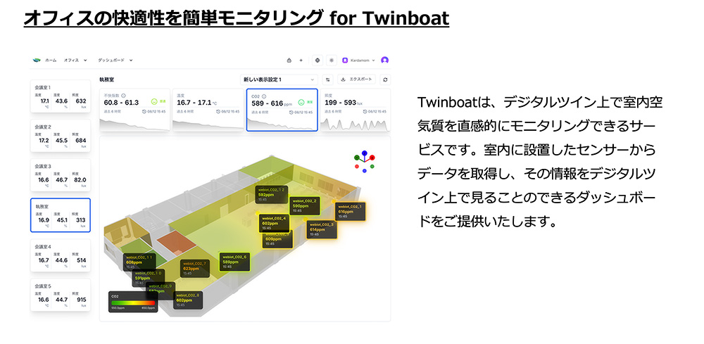The height and width of the screenshot is (344, 704).
Task: Click the lock icon in header
Action: pyautogui.click(x=289, y=60)
